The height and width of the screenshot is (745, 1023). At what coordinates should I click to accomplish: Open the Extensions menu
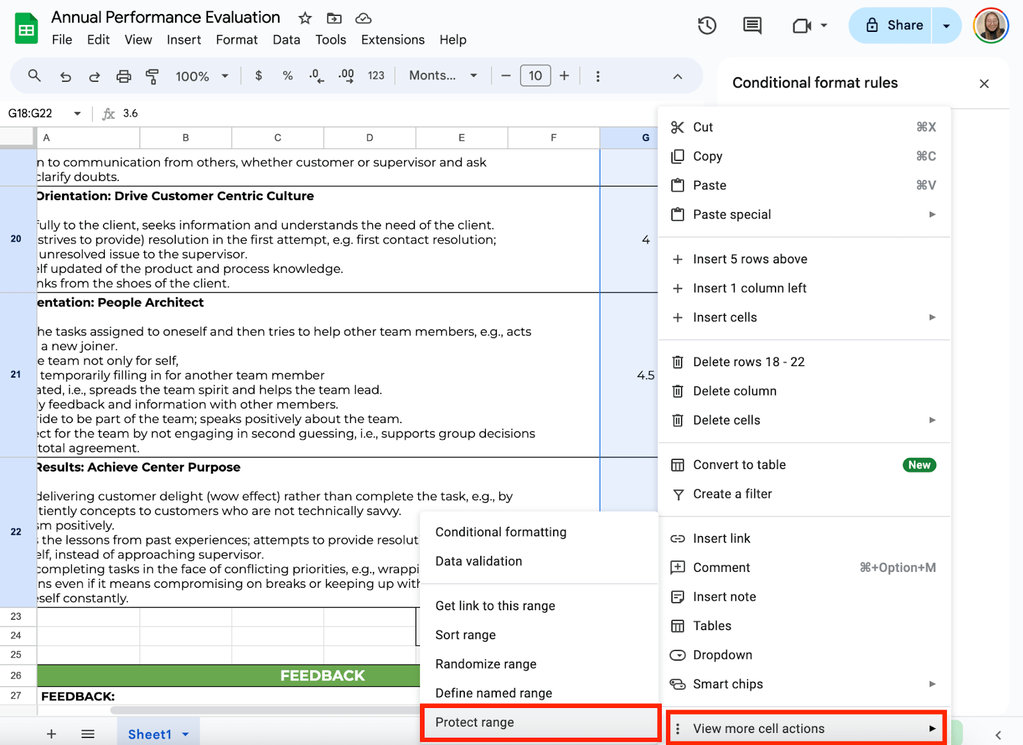pyautogui.click(x=393, y=40)
